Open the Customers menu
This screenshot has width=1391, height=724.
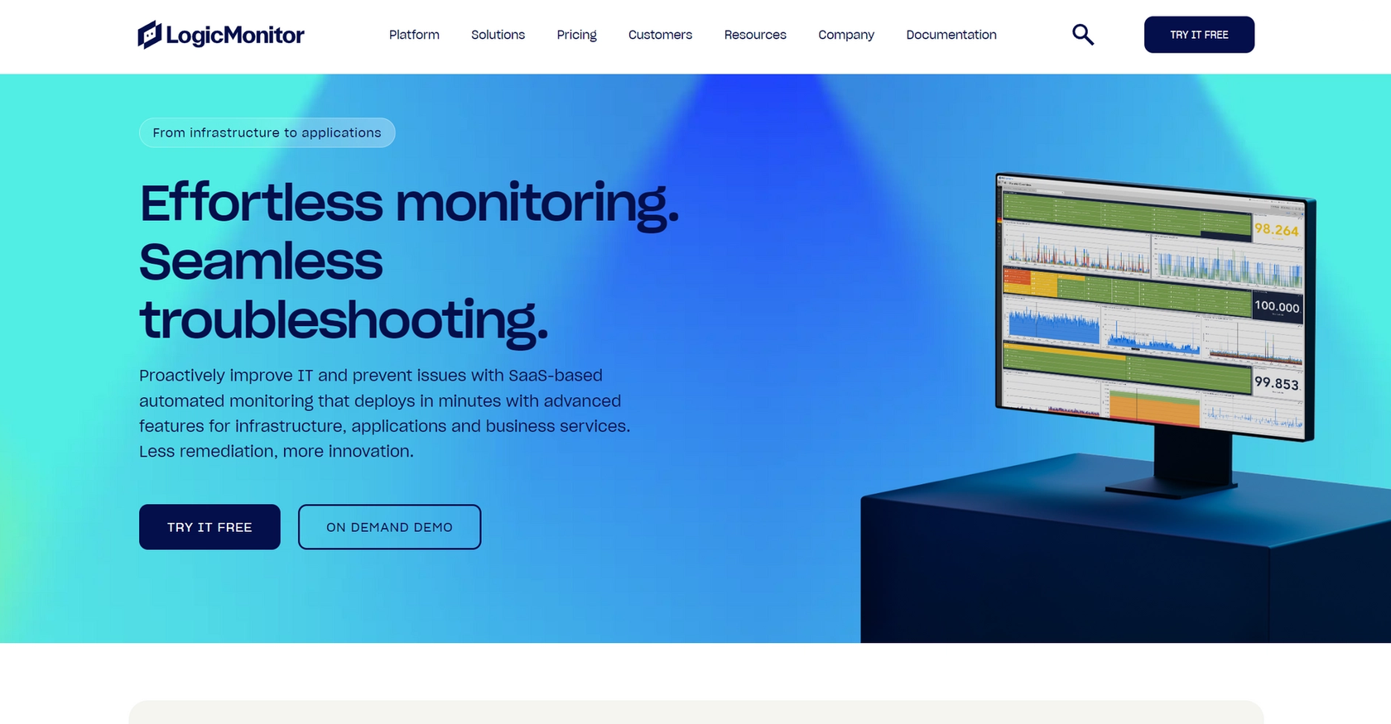(660, 35)
